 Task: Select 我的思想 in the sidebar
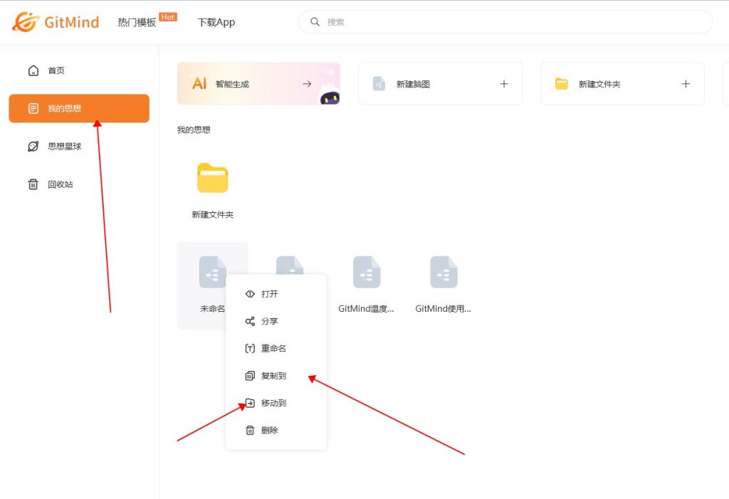[79, 108]
